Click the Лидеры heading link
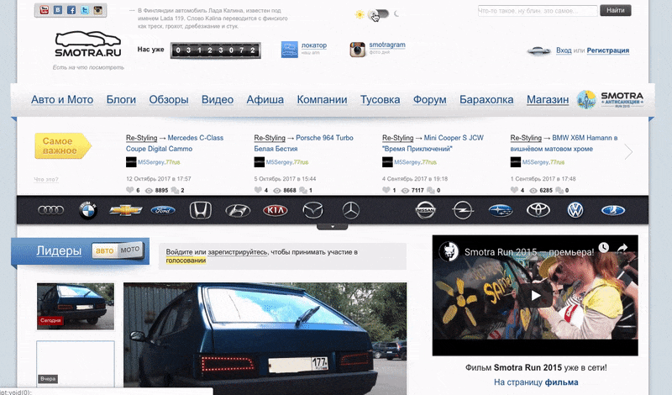The image size is (672, 395). click(x=59, y=250)
